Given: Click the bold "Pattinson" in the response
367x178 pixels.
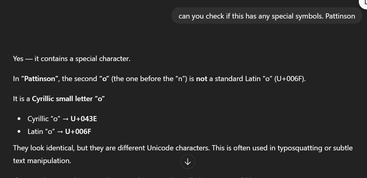Looking at the screenshot, I should tap(40, 79).
